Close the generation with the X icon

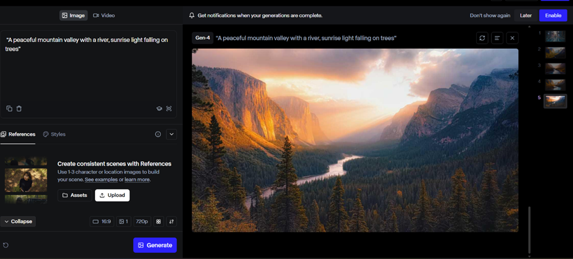tap(512, 38)
